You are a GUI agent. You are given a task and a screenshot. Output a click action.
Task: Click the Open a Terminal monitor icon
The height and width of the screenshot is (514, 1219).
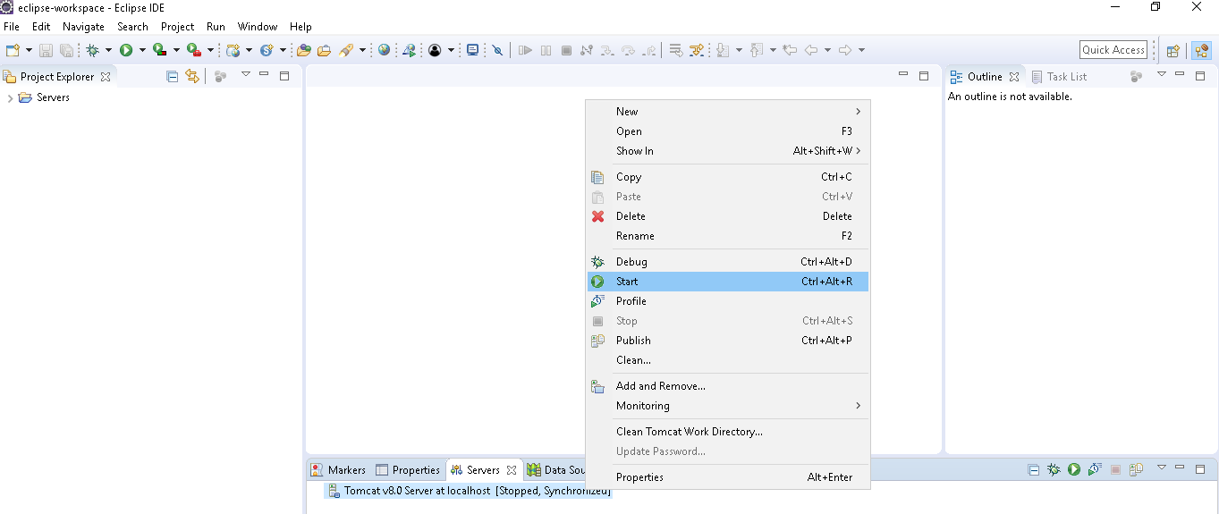click(x=473, y=50)
